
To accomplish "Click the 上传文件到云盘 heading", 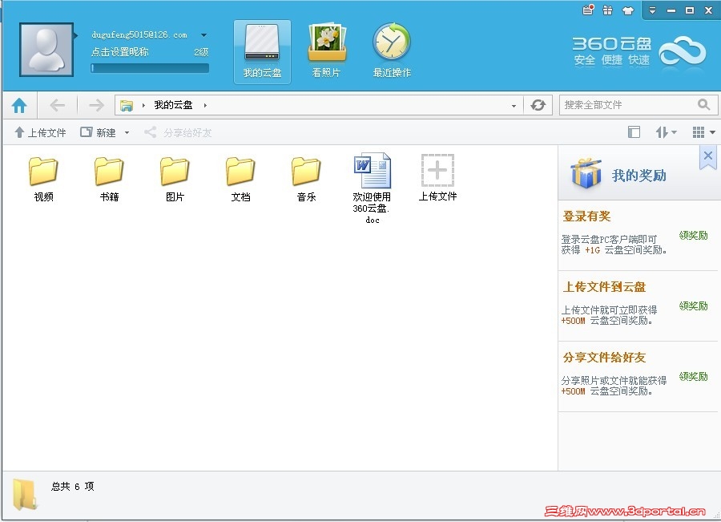I will tap(604, 287).
